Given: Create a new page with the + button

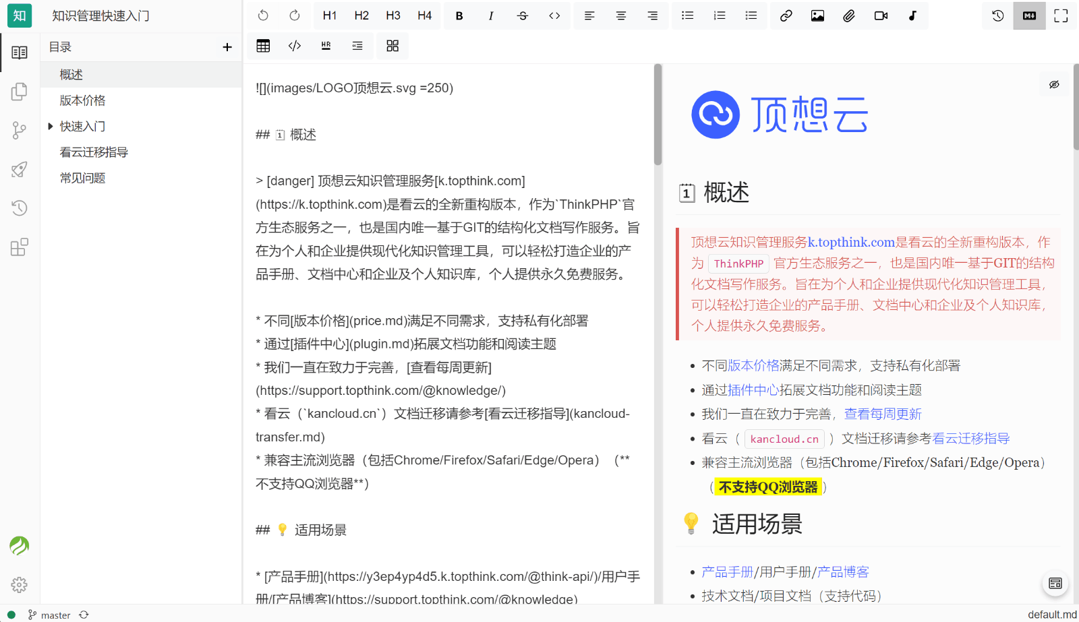Looking at the screenshot, I should coord(227,46).
